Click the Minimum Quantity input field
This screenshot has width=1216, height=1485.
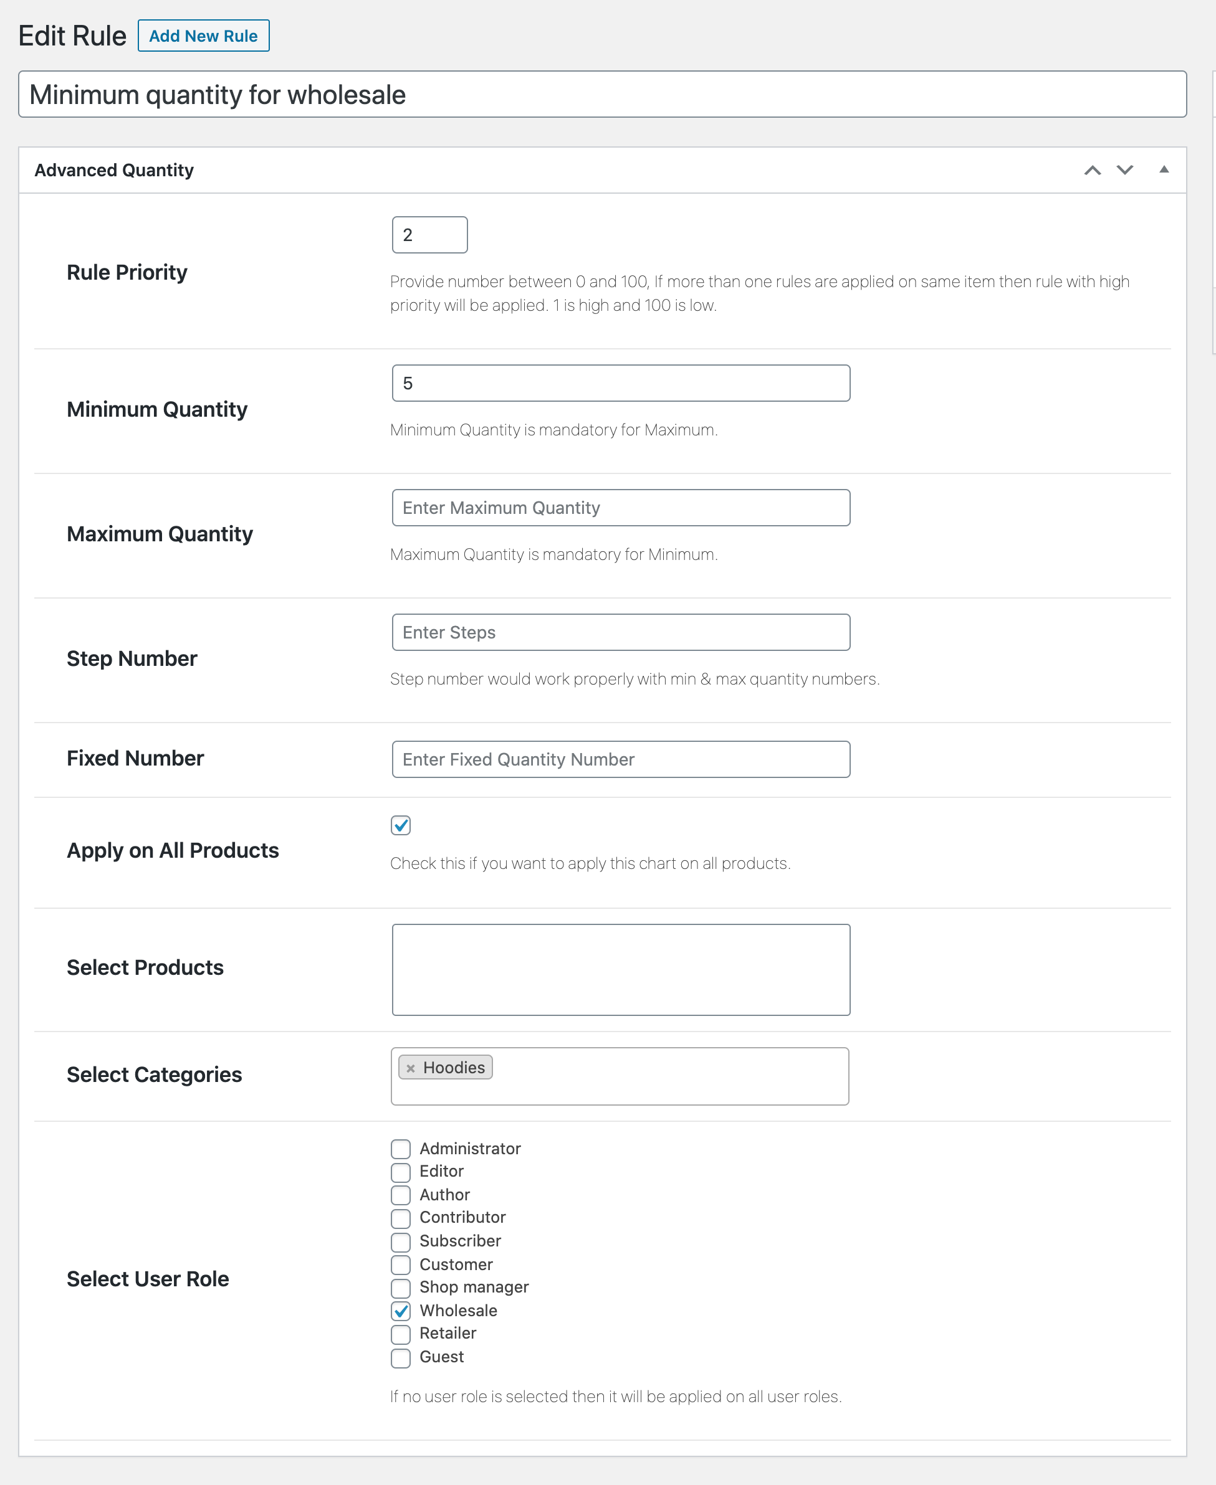click(621, 383)
